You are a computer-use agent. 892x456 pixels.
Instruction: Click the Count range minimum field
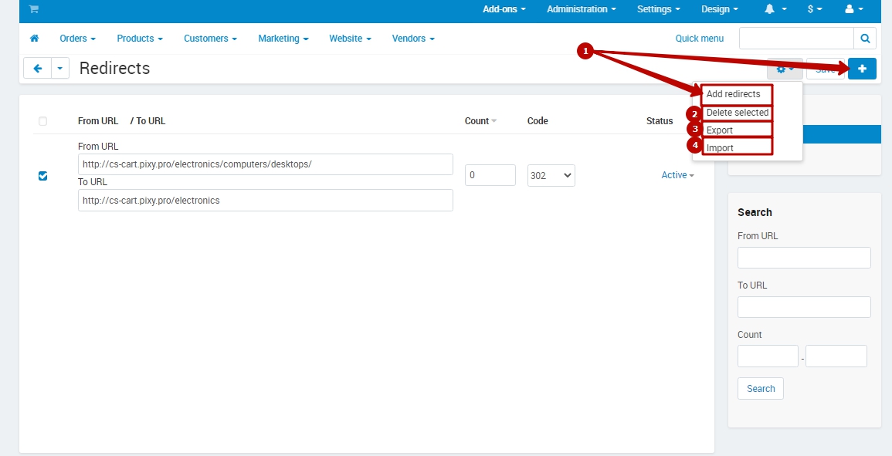[x=768, y=356]
